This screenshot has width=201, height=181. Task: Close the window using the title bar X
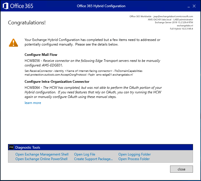coord(194,6)
